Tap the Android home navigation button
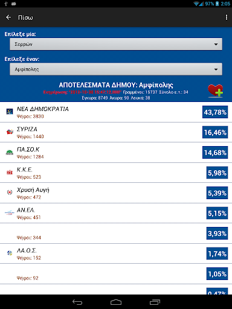The image size is (232, 309). pyautogui.click(x=116, y=302)
